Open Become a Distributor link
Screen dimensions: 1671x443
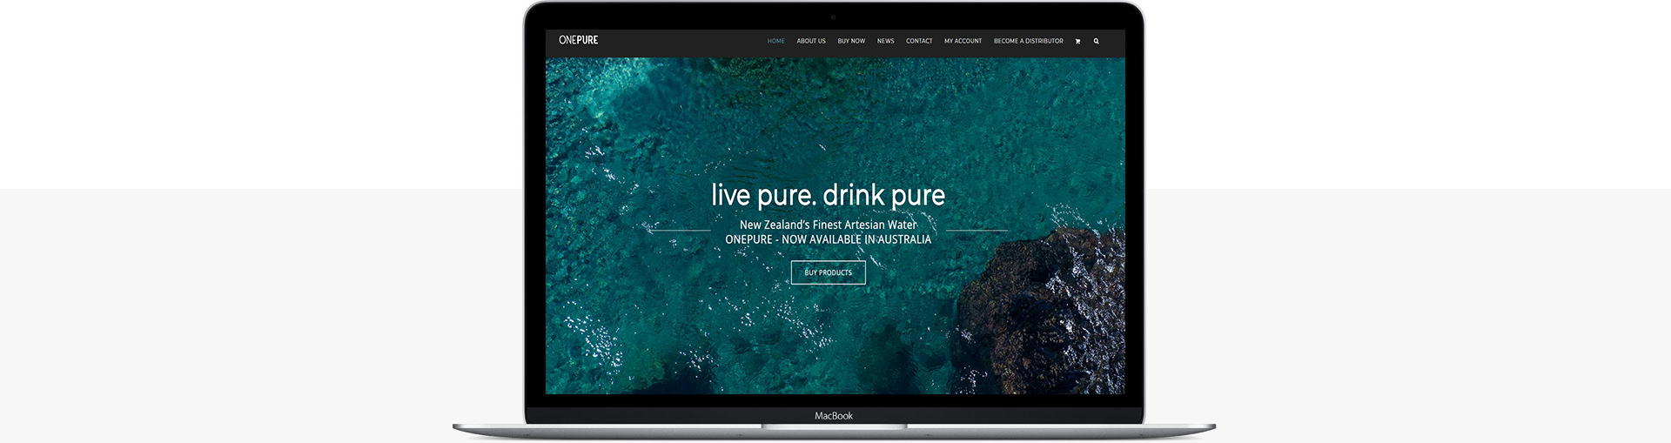1029,41
